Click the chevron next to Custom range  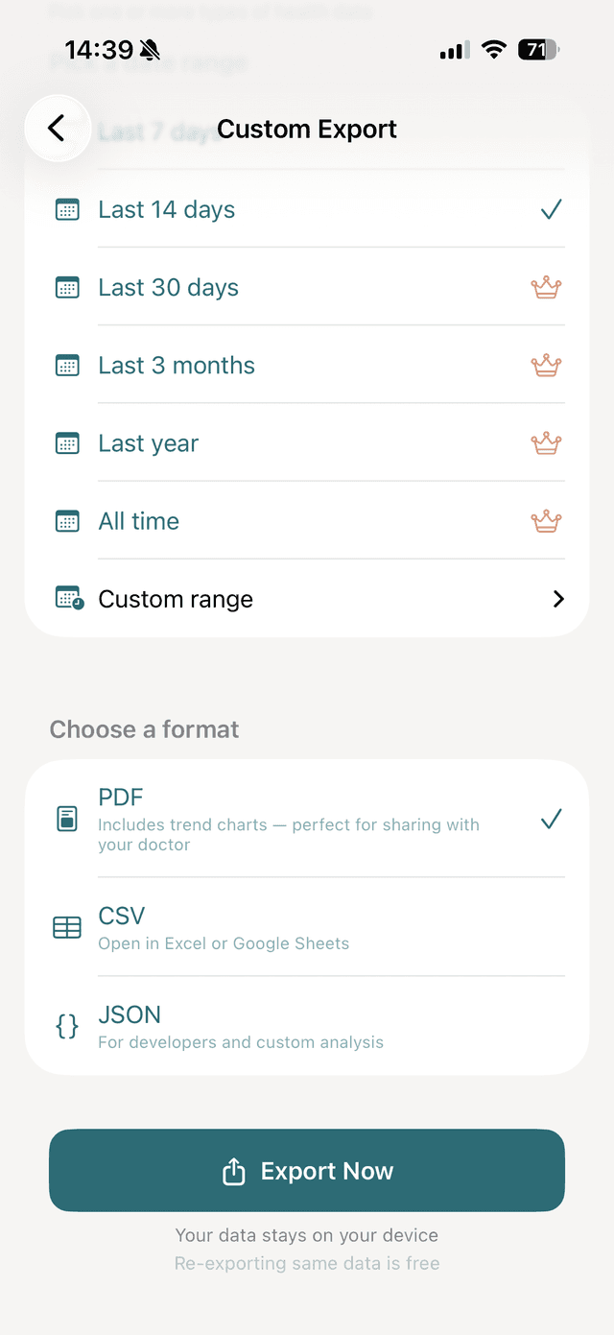coord(557,598)
